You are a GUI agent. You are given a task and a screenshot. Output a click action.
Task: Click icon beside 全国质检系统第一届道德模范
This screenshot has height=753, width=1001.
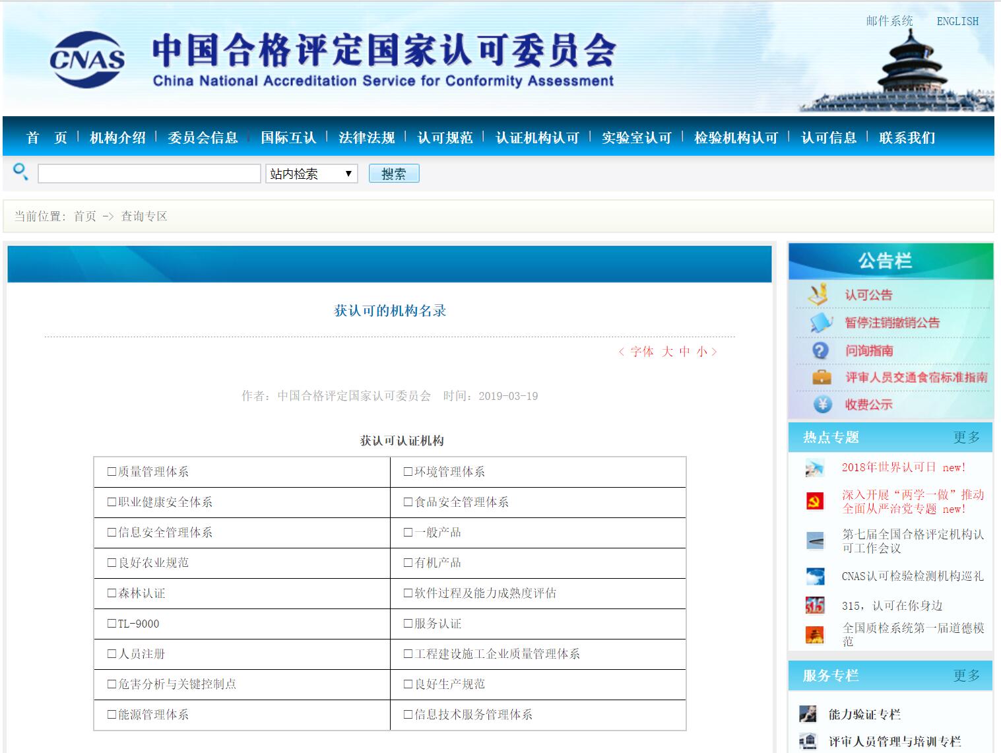[815, 635]
